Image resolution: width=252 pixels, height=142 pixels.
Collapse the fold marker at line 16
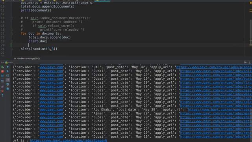tap(12, 30)
